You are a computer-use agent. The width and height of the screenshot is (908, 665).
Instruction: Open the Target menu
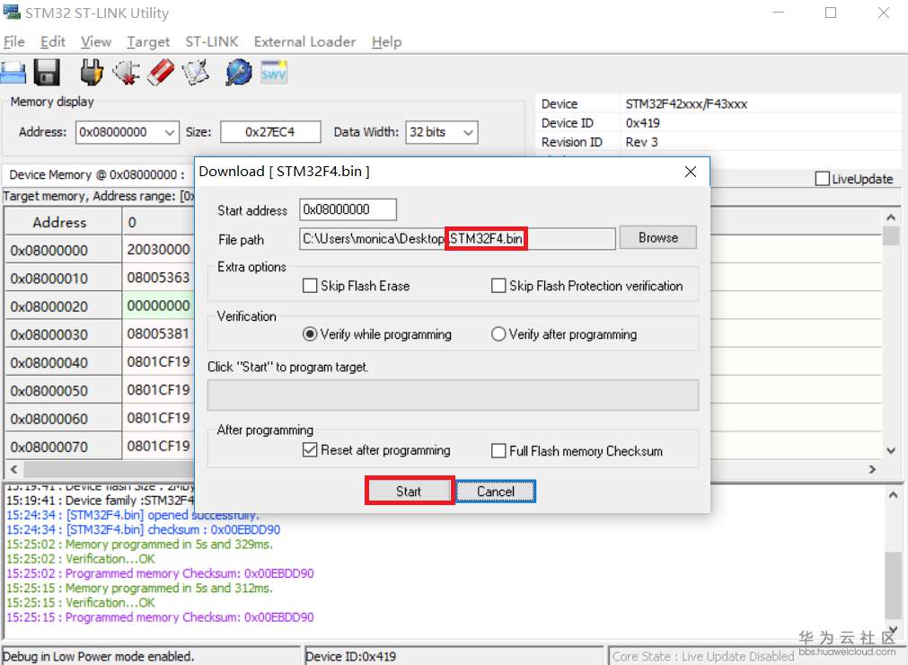[x=148, y=41]
